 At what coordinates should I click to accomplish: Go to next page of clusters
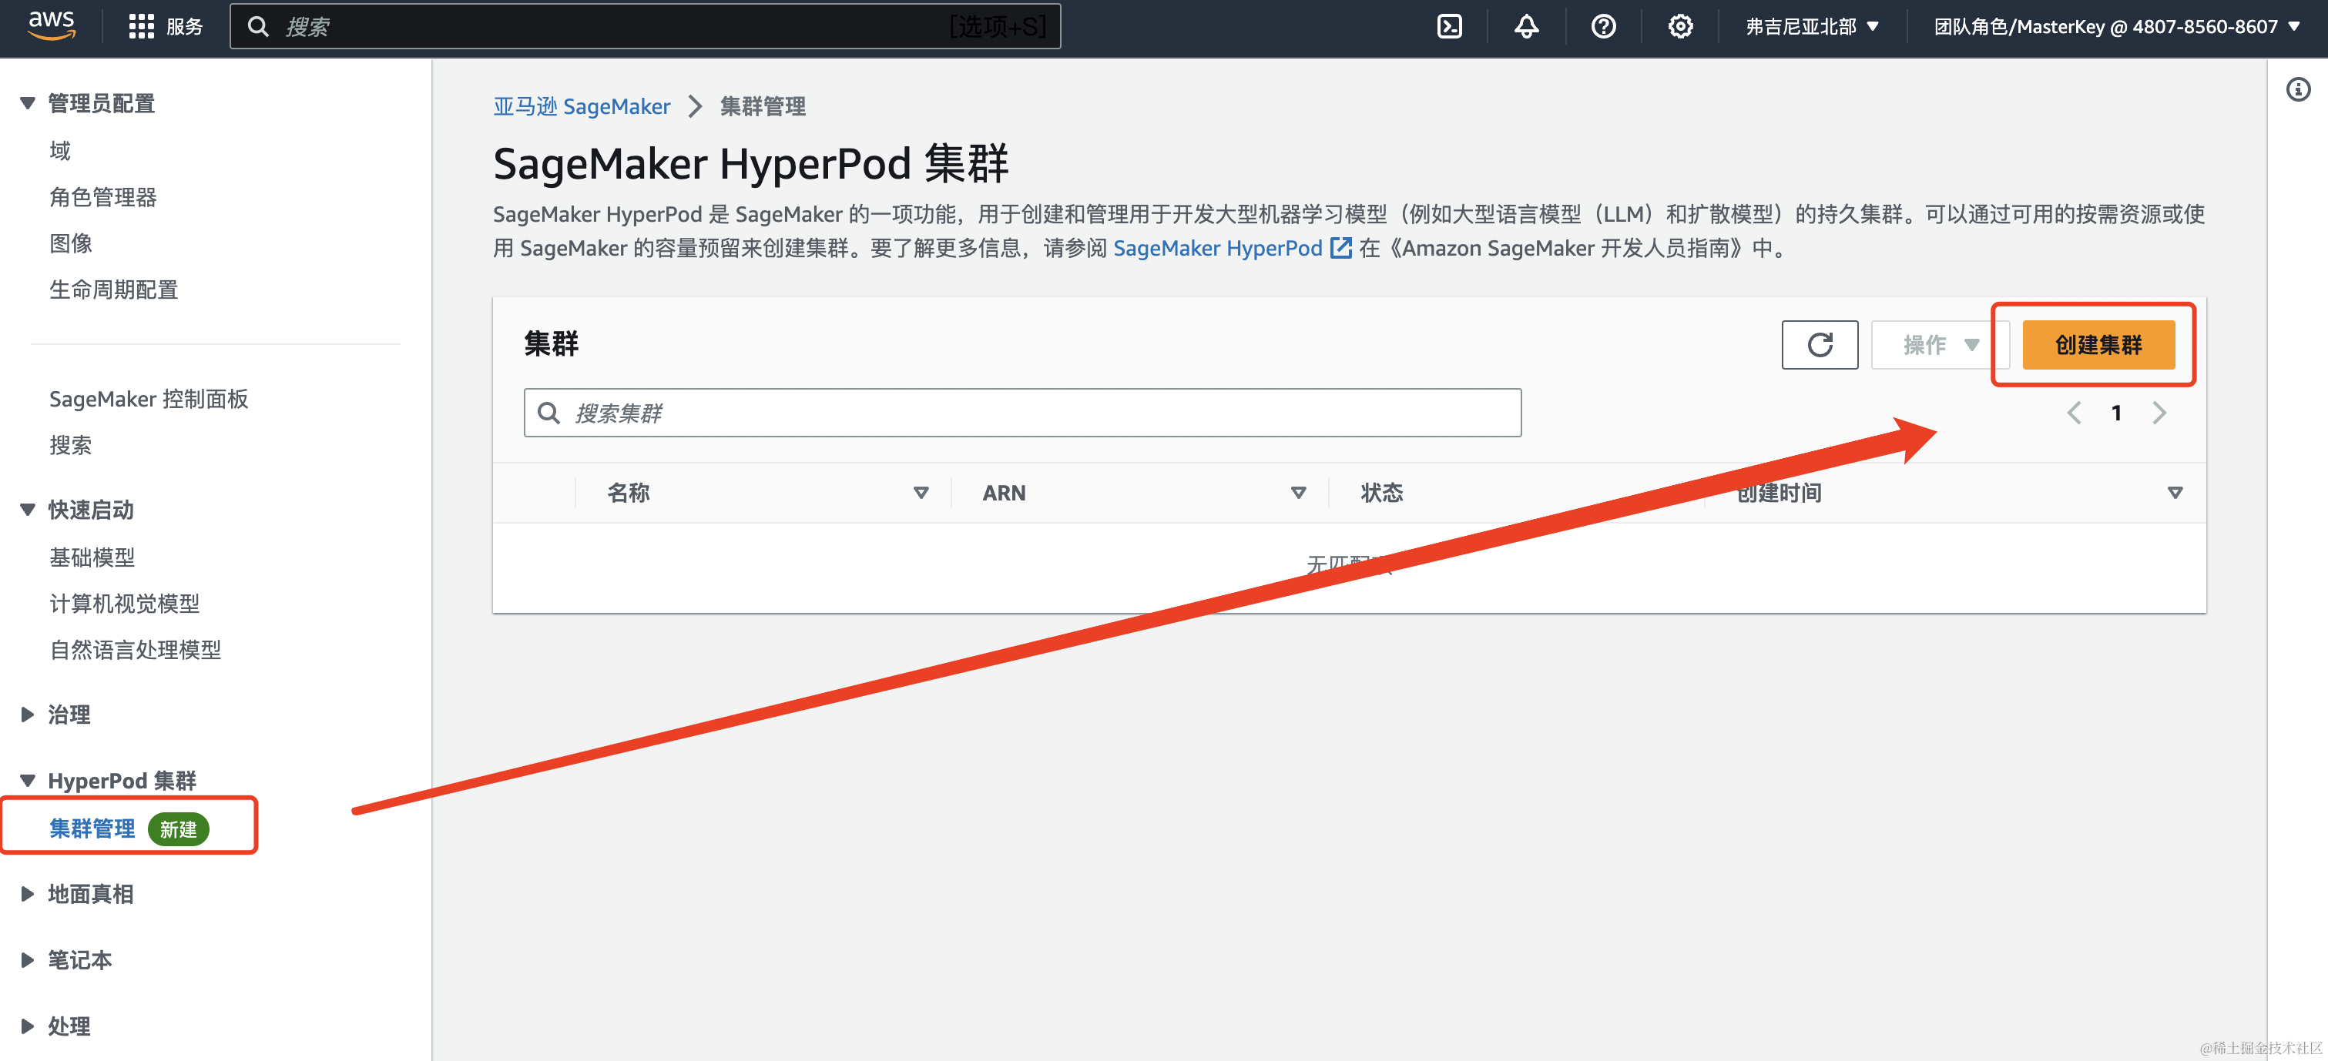2159,413
